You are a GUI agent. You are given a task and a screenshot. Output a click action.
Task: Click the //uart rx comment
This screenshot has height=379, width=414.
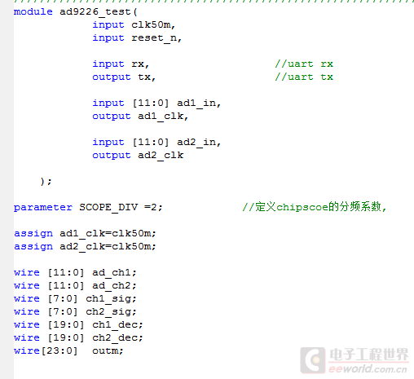pos(304,64)
